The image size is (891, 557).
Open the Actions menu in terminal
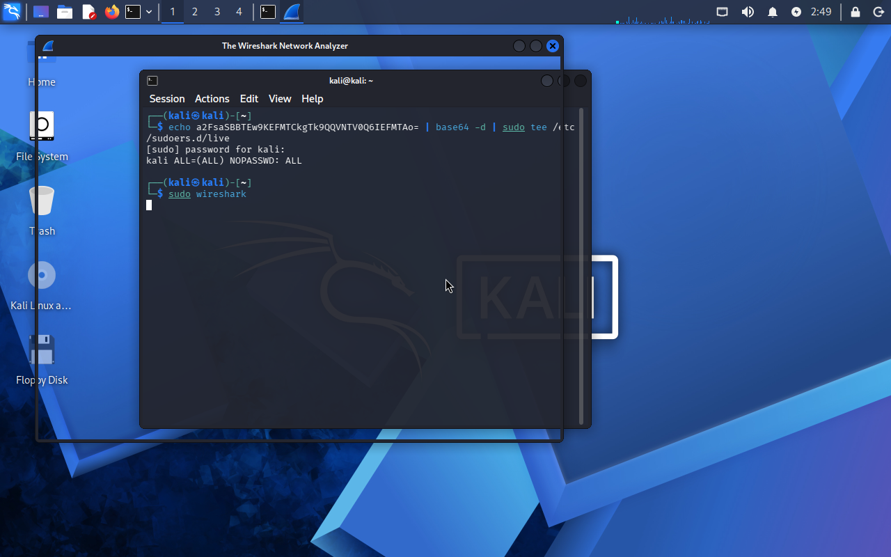[212, 99]
